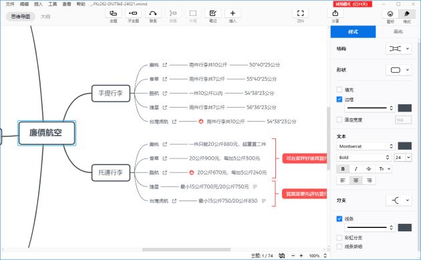Select the 托運行李 topic node
Screen dimensions: 421x260
[x=111, y=172]
